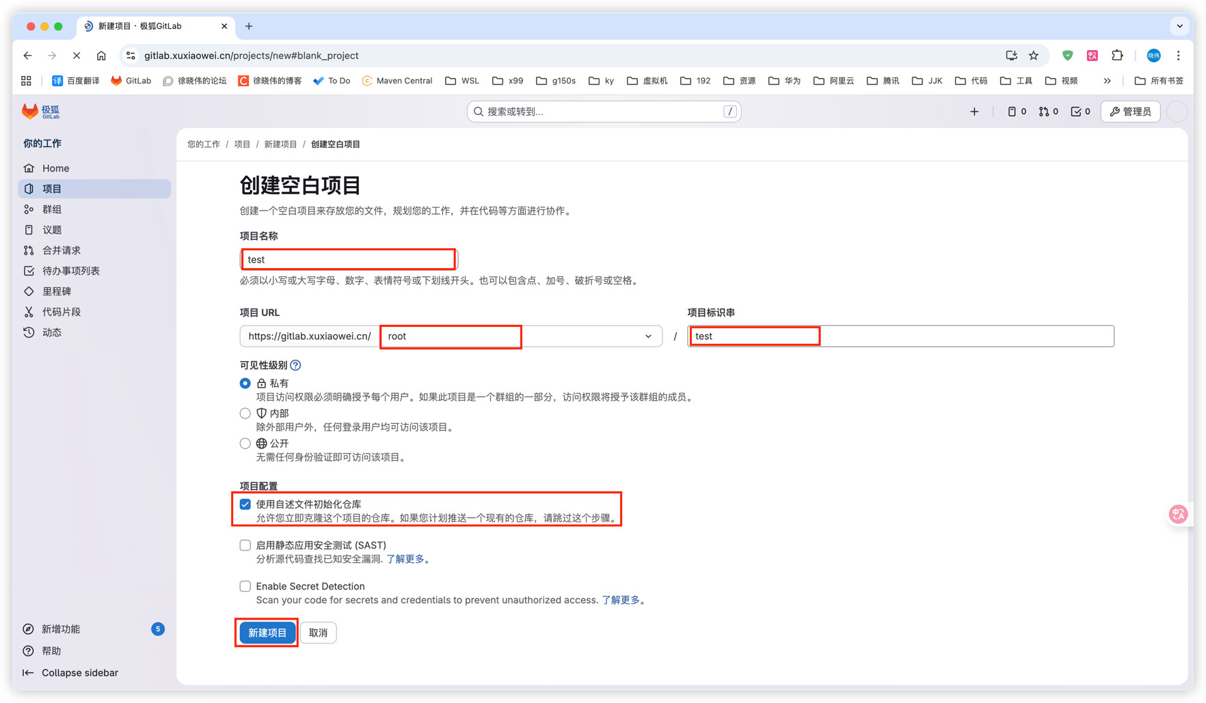Open the browser extensions puzzle icon
The height and width of the screenshot is (703, 1206).
[1117, 55]
